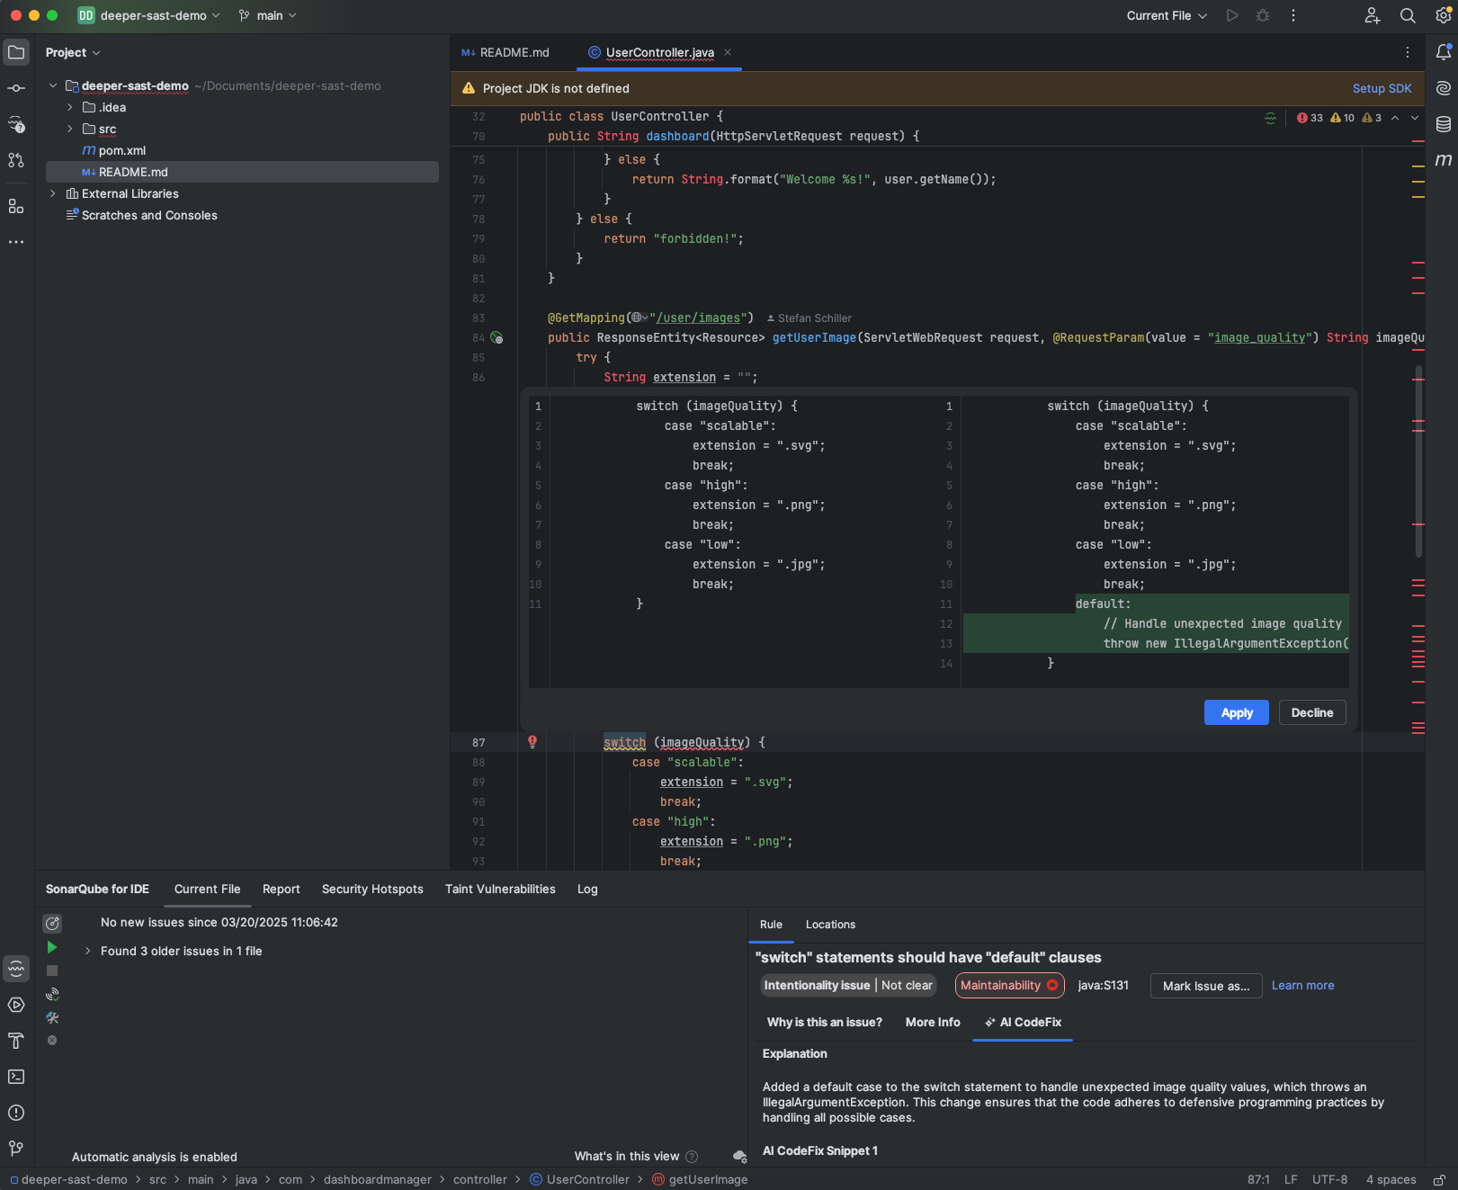1458x1190 pixels.
Task: Apply the suggested AI CodeFix change
Action: [x=1236, y=712]
